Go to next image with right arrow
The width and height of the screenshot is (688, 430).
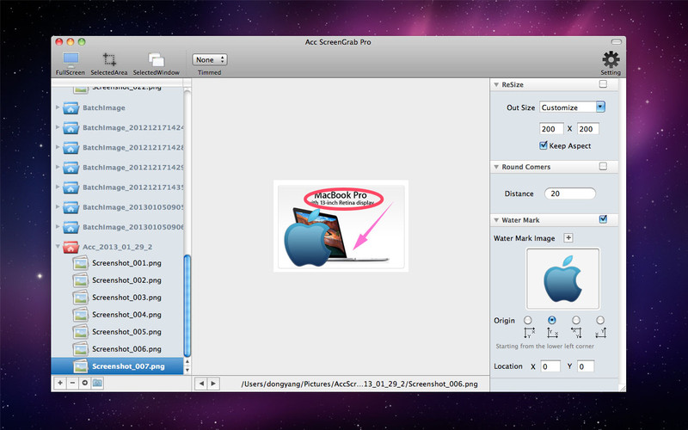tap(213, 384)
